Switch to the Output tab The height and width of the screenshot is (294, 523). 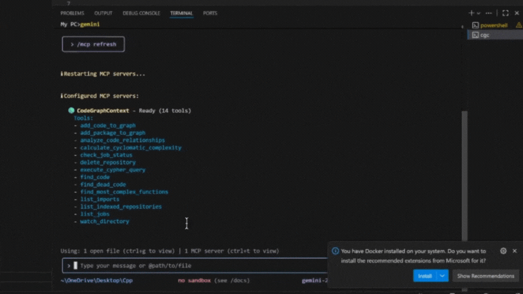(104, 13)
